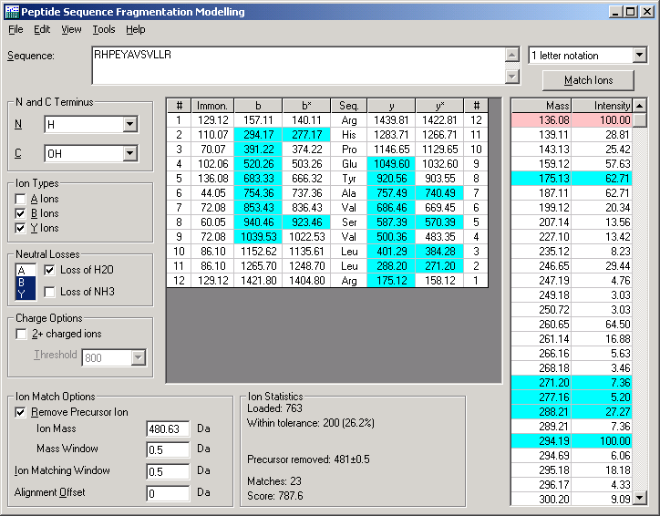Click the Match Ions button

(x=588, y=80)
